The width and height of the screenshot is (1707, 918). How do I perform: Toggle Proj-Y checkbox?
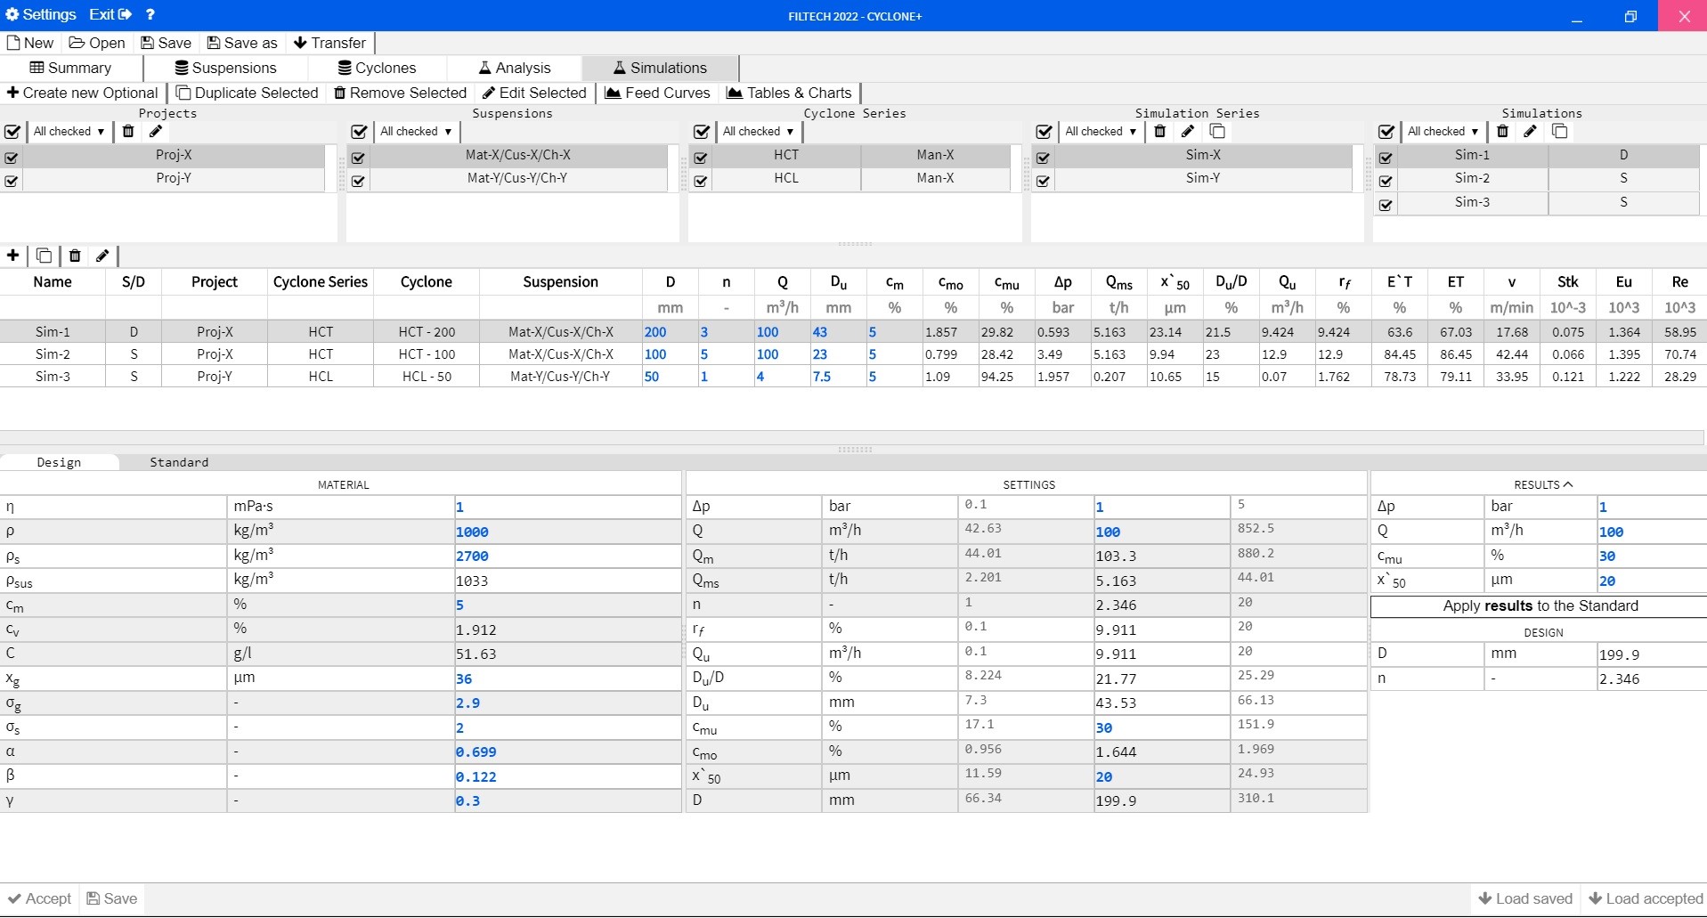click(12, 181)
